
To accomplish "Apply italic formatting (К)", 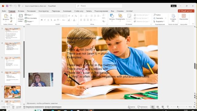I will coord(45,20).
